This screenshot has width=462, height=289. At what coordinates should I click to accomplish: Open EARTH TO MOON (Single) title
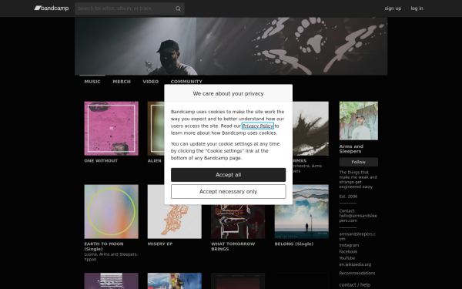click(104, 247)
